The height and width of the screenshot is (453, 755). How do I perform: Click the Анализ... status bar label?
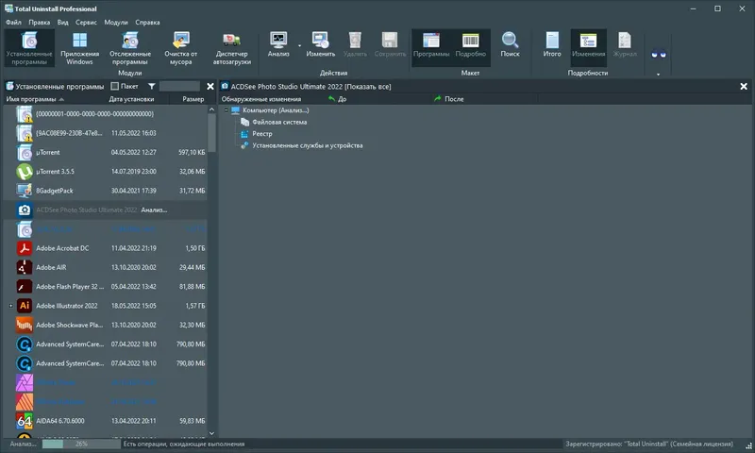[x=23, y=444]
